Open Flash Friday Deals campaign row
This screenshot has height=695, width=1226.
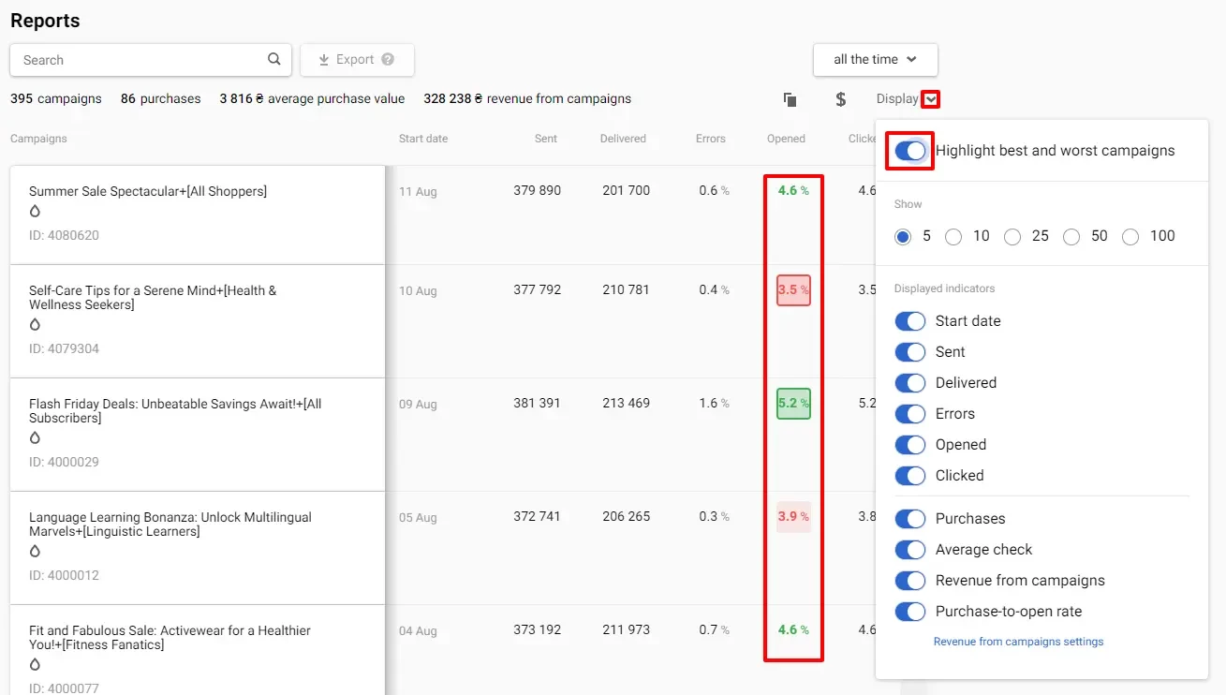point(198,435)
